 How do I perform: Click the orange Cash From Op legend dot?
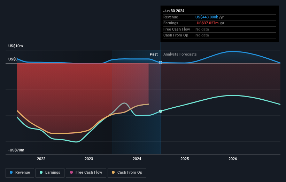point(113,172)
